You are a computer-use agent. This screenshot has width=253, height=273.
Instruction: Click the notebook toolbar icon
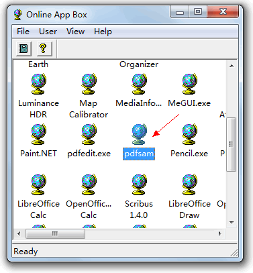23,48
